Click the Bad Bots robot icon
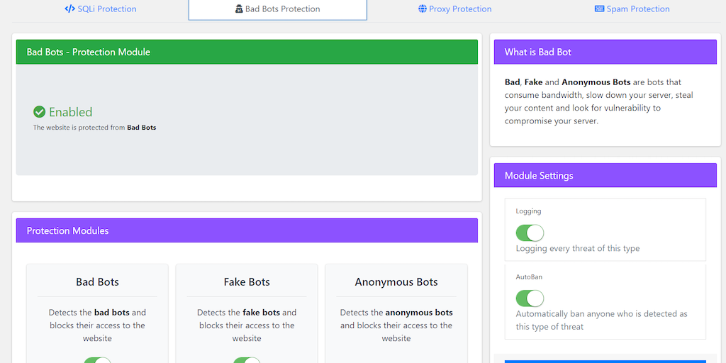The height and width of the screenshot is (363, 726). (x=239, y=9)
